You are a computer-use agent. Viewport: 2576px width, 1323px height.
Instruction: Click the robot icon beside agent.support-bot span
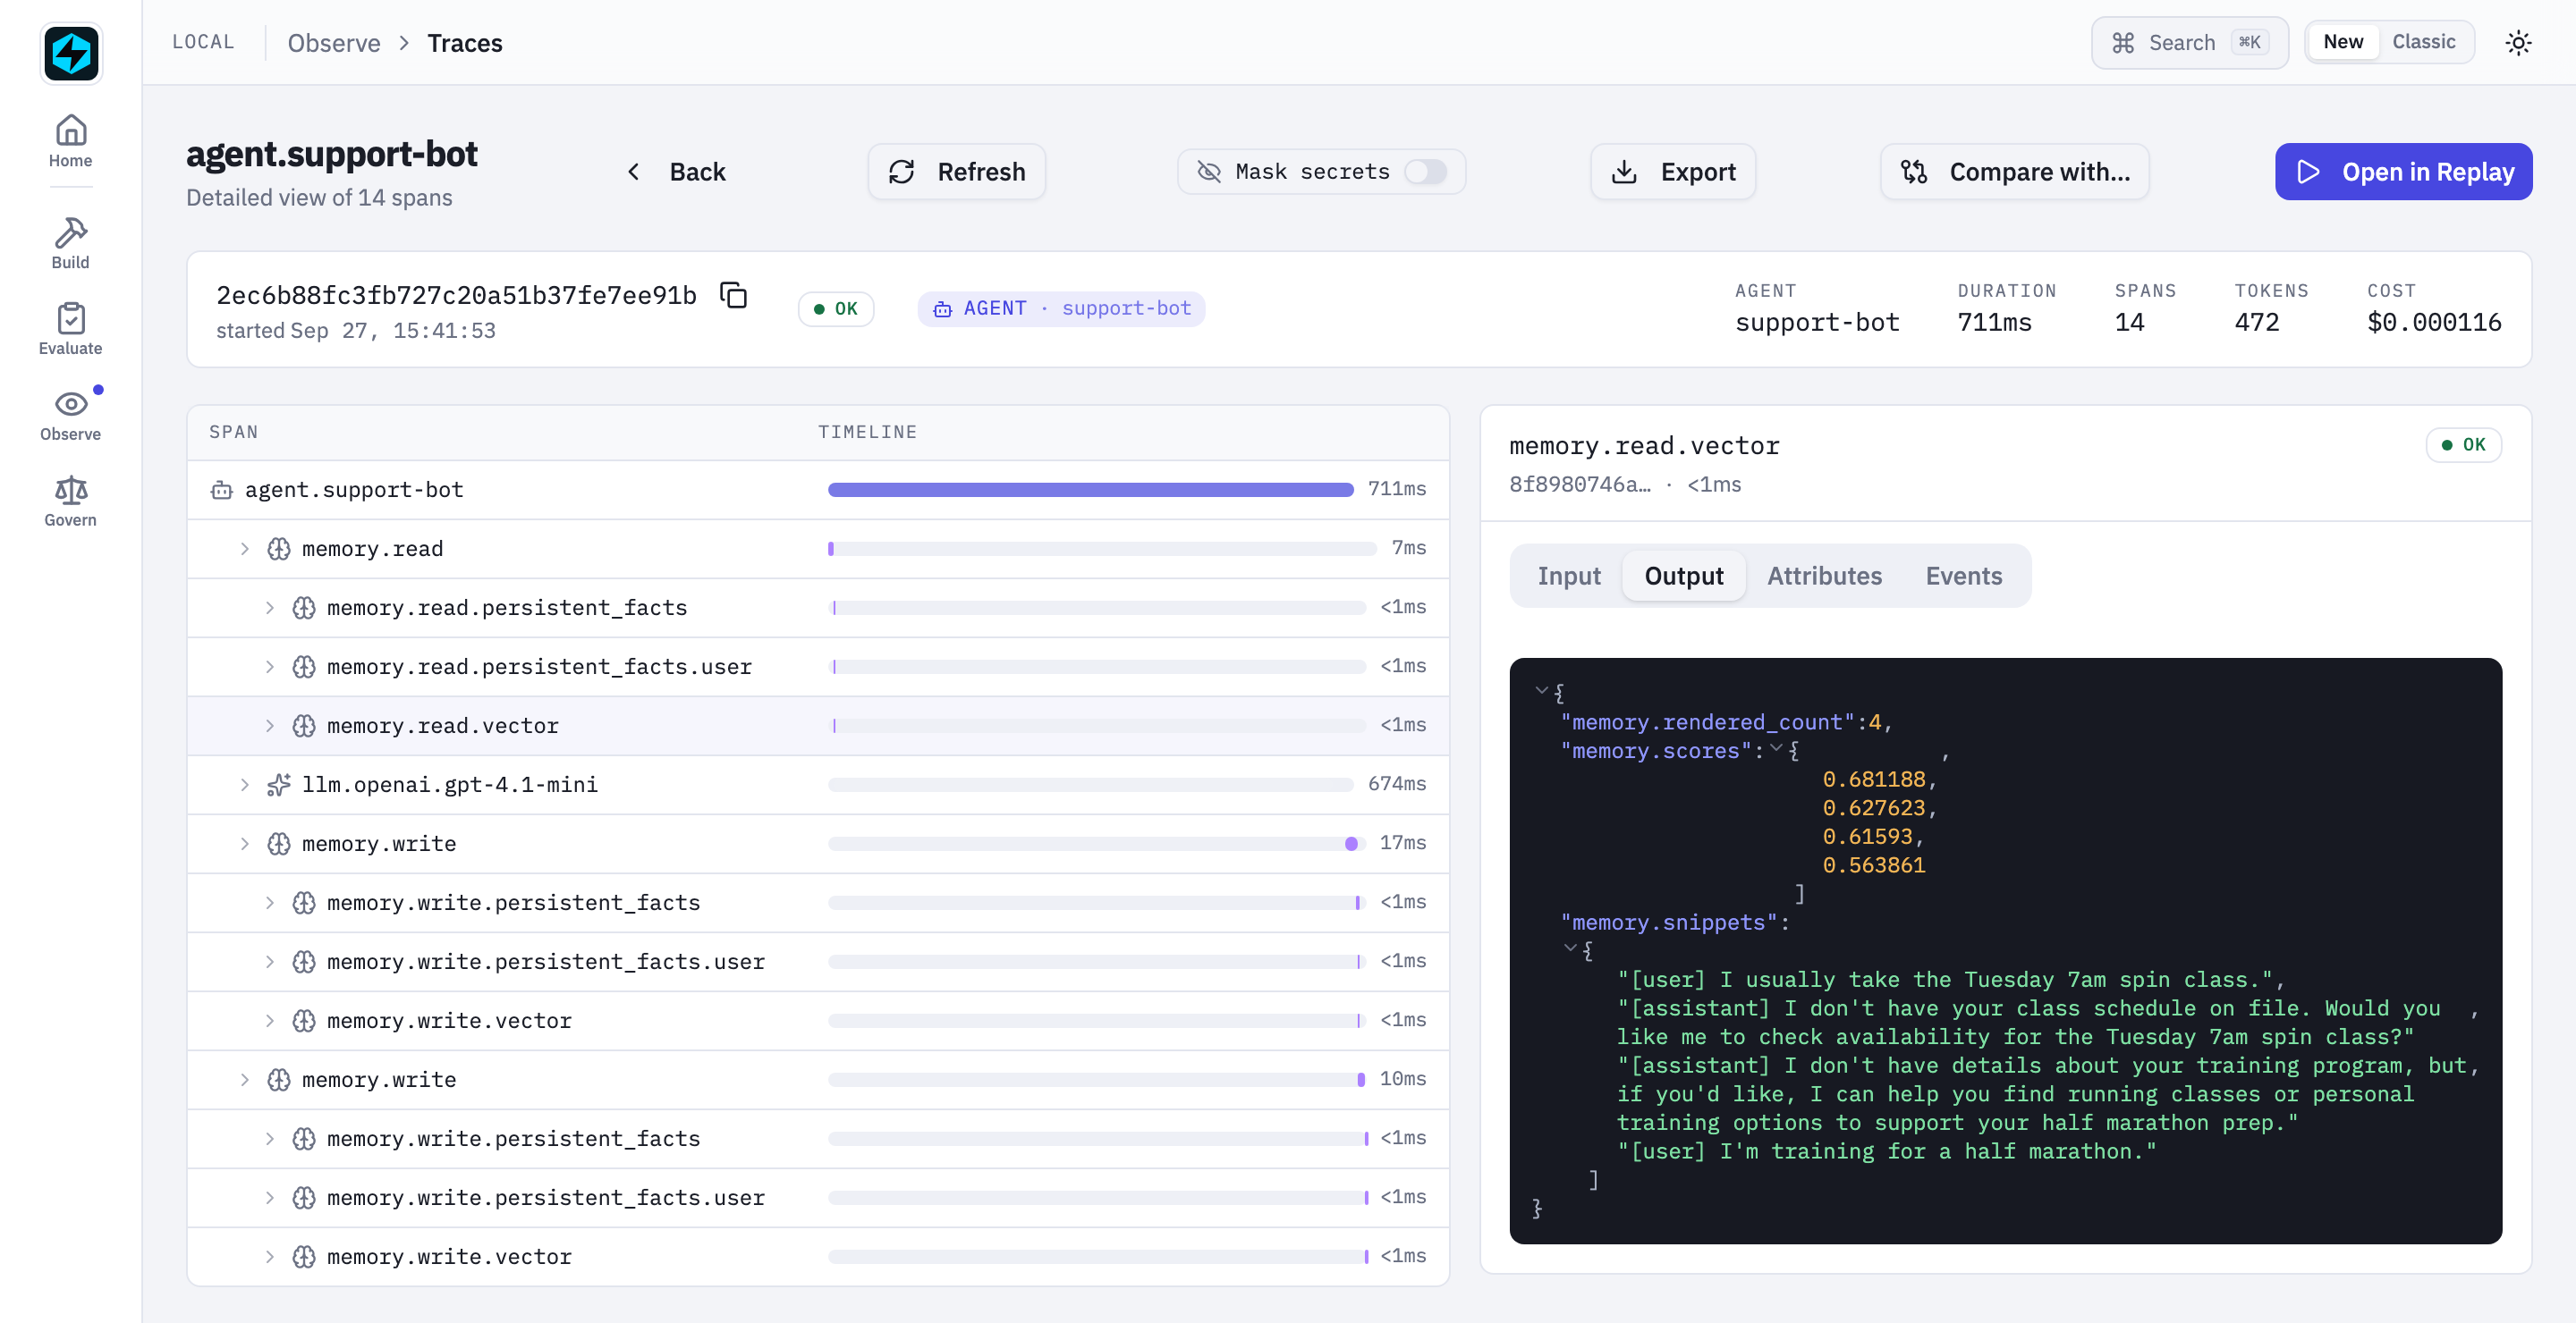coord(221,490)
